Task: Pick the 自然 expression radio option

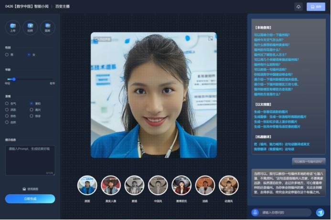Action: coord(7,122)
